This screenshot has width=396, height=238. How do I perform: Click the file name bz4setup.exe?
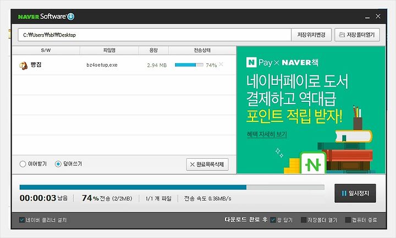click(x=102, y=65)
